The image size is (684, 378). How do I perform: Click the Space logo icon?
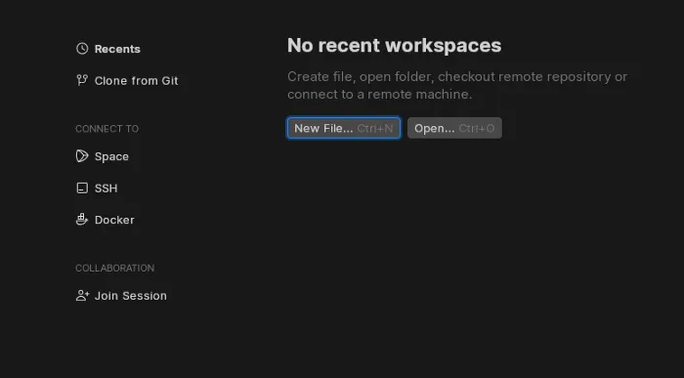pyautogui.click(x=82, y=156)
